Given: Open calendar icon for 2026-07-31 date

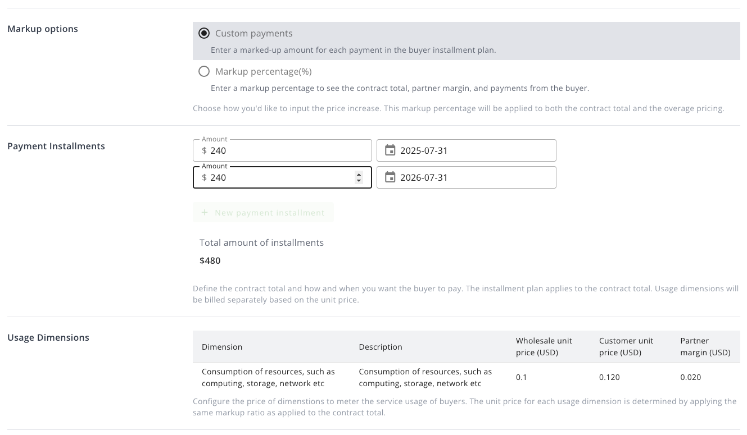Looking at the screenshot, I should tap(390, 177).
